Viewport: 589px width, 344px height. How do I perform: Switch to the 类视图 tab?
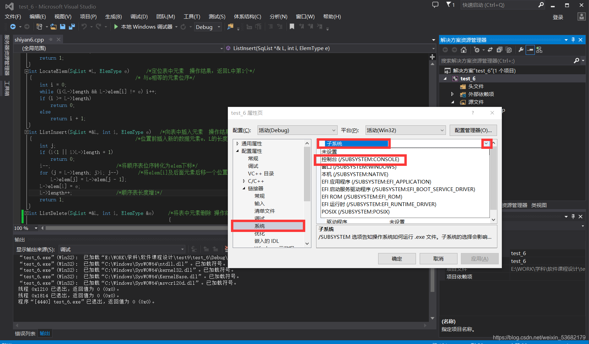point(539,205)
